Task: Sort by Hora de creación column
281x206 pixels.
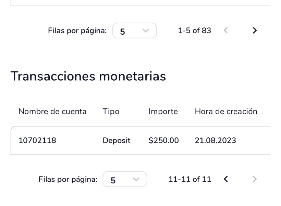Action: (226, 112)
